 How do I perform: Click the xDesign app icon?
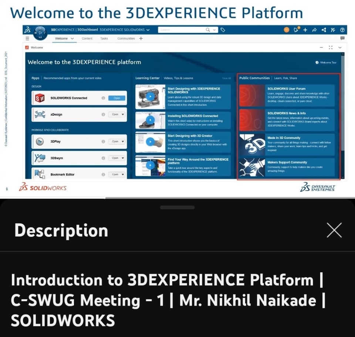[x=40, y=115]
